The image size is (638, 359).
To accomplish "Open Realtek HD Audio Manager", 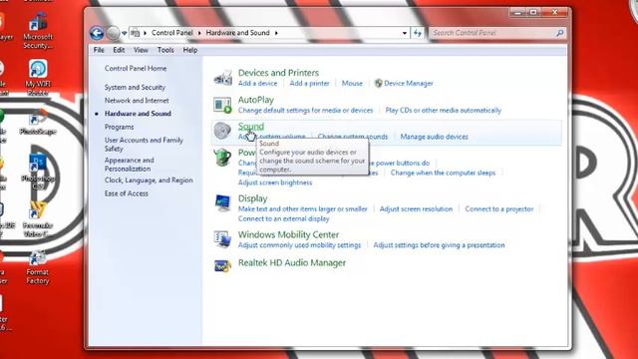I will point(292,262).
